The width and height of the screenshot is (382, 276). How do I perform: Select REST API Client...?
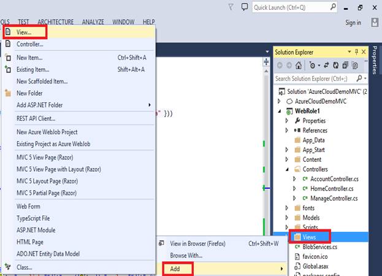[x=78, y=118]
